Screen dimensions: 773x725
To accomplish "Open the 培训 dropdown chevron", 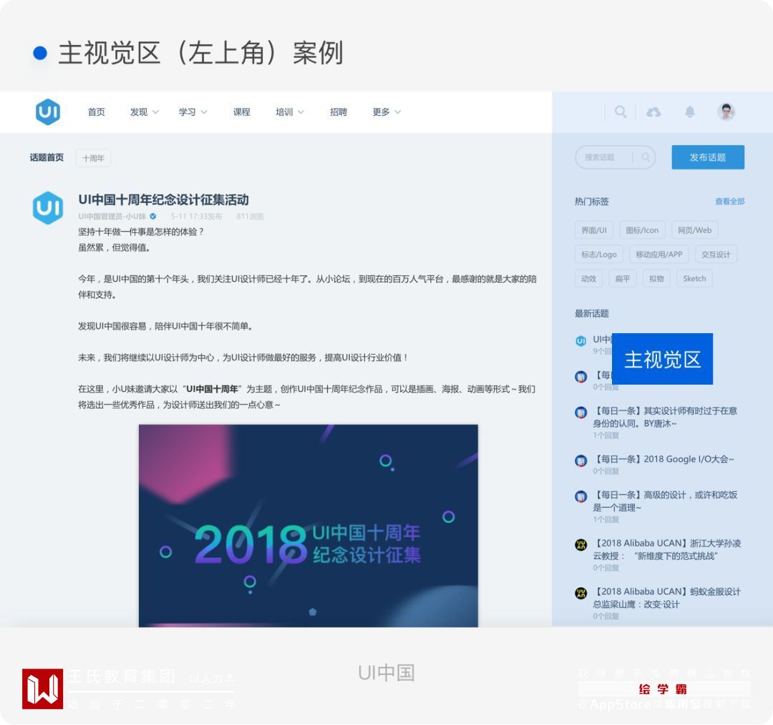I will tap(301, 112).
